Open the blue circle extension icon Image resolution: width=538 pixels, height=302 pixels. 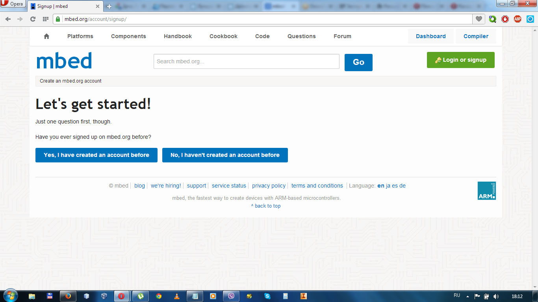click(530, 19)
